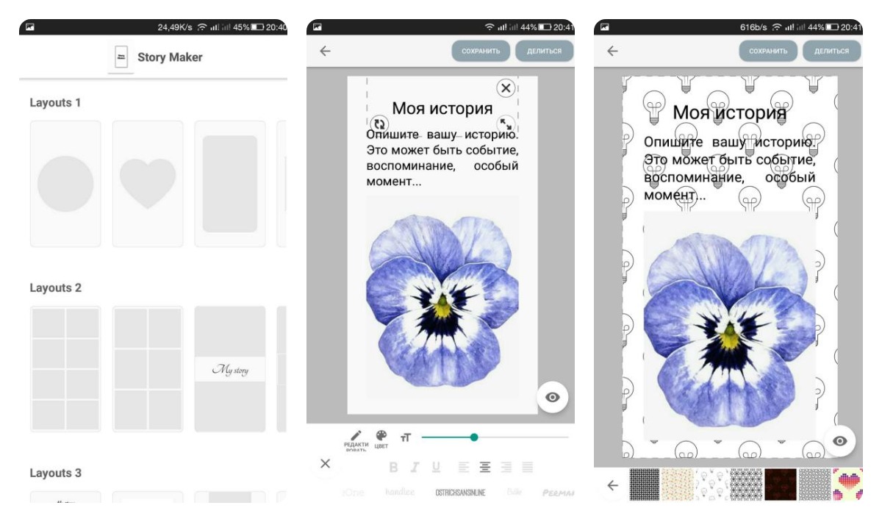882x522 pixels.
Task: Choose the pixel heart background pattern
Action: pyautogui.click(x=847, y=485)
